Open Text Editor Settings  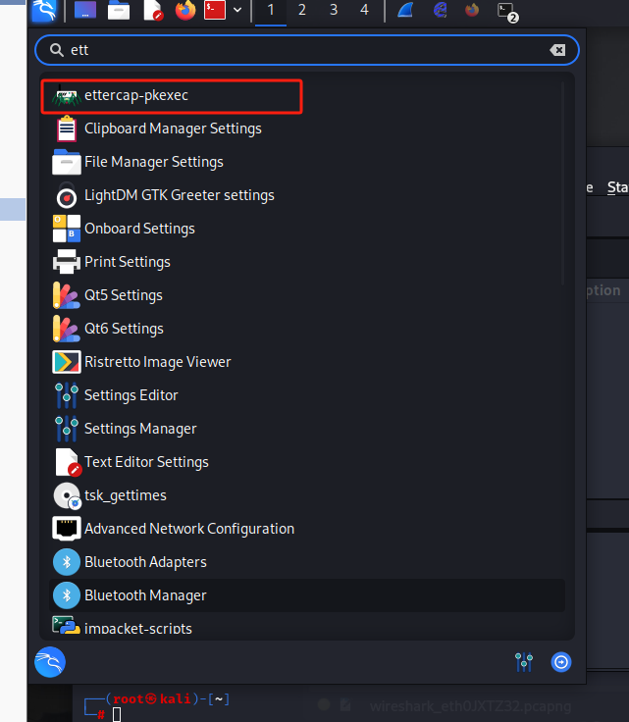[x=307, y=462]
